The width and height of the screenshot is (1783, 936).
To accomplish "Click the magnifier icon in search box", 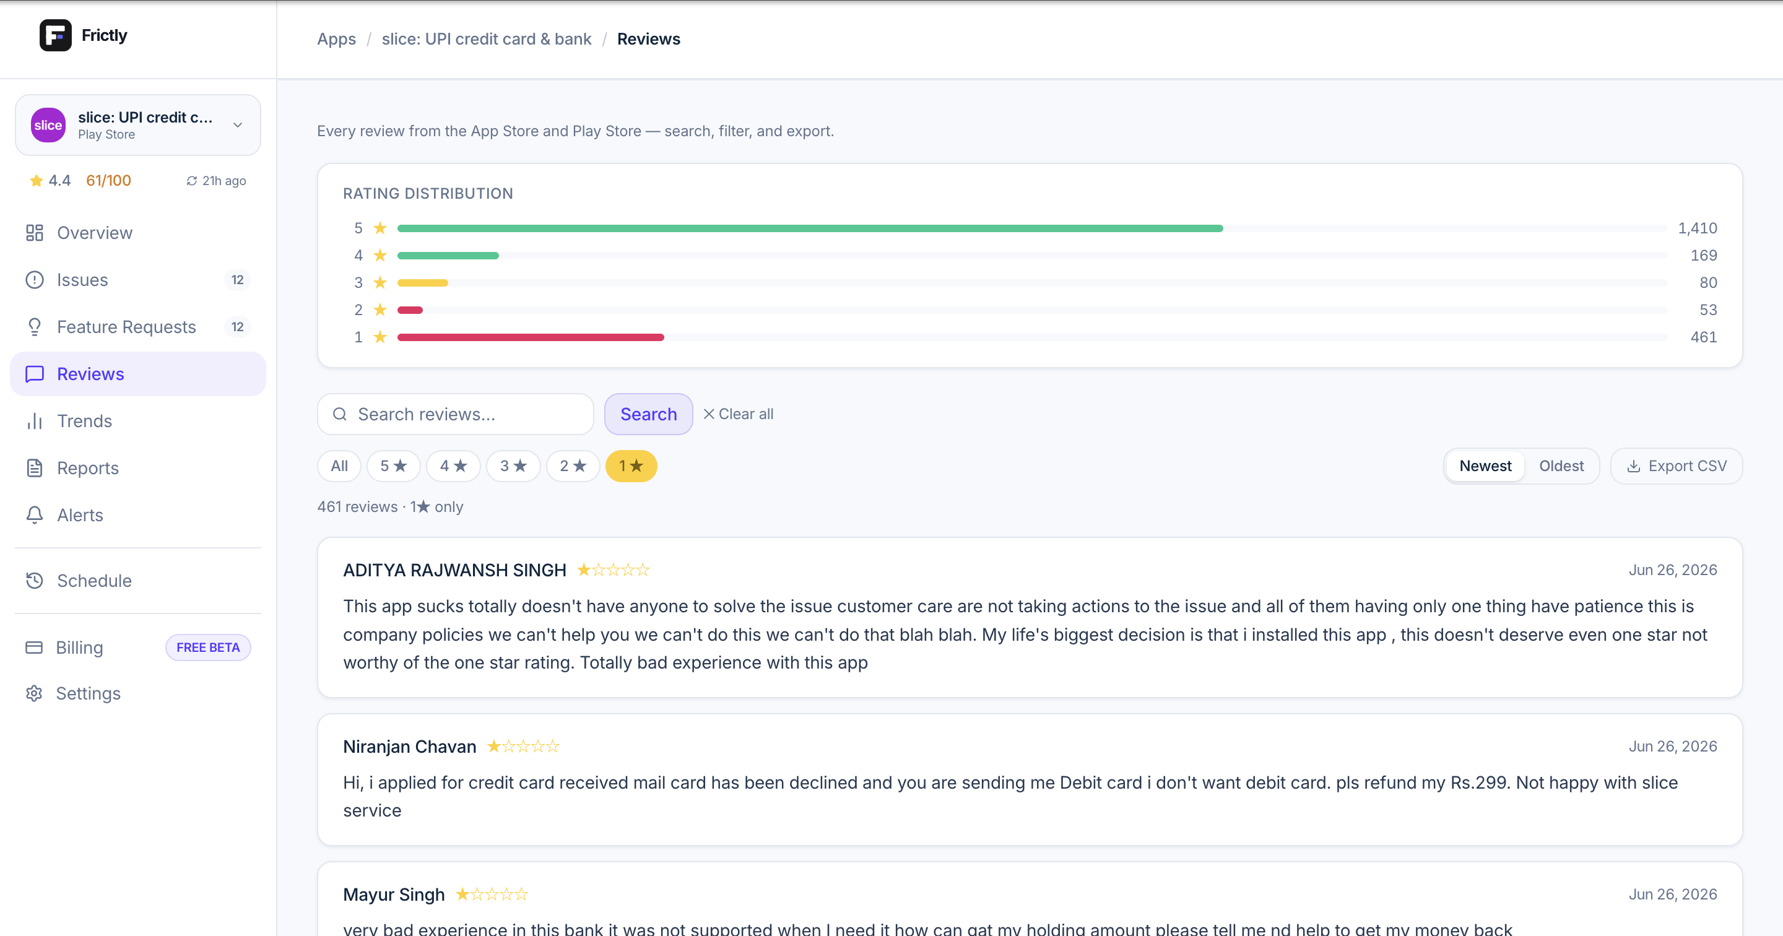I will tap(340, 414).
